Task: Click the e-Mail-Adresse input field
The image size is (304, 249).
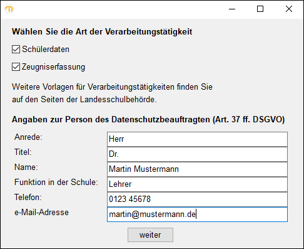Action: click(197, 215)
